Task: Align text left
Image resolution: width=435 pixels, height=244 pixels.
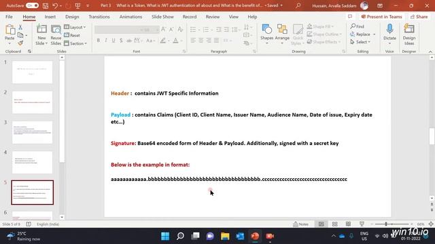Action: (x=193, y=41)
